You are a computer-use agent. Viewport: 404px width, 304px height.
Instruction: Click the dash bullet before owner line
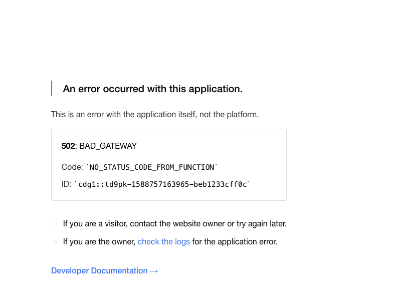click(x=56, y=242)
